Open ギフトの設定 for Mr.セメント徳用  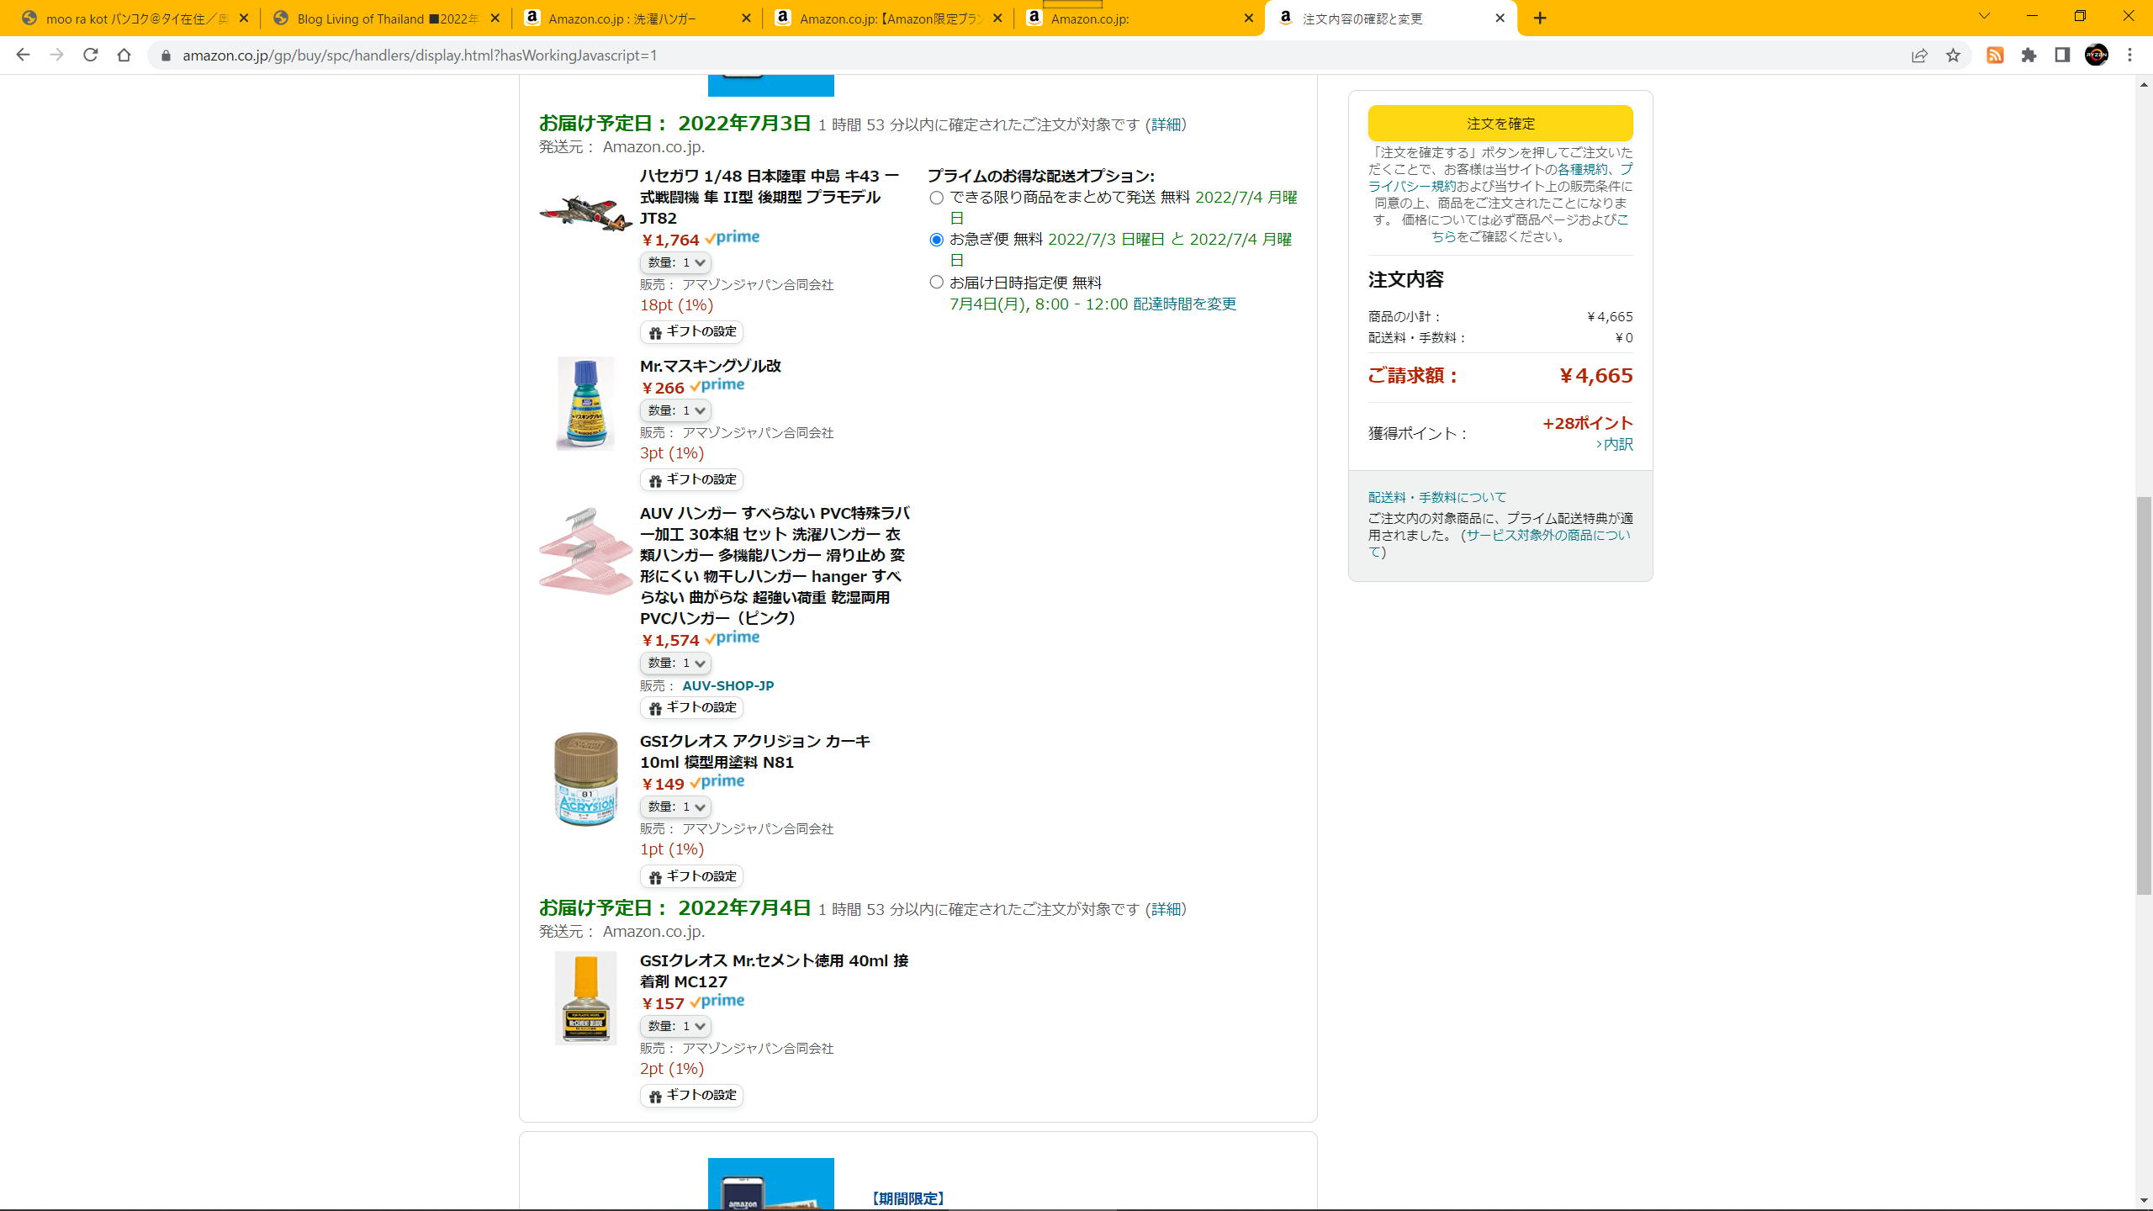pos(691,1096)
